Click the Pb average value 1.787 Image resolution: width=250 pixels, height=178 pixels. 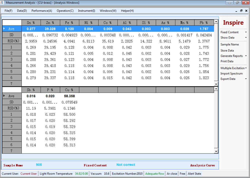(204, 29)
